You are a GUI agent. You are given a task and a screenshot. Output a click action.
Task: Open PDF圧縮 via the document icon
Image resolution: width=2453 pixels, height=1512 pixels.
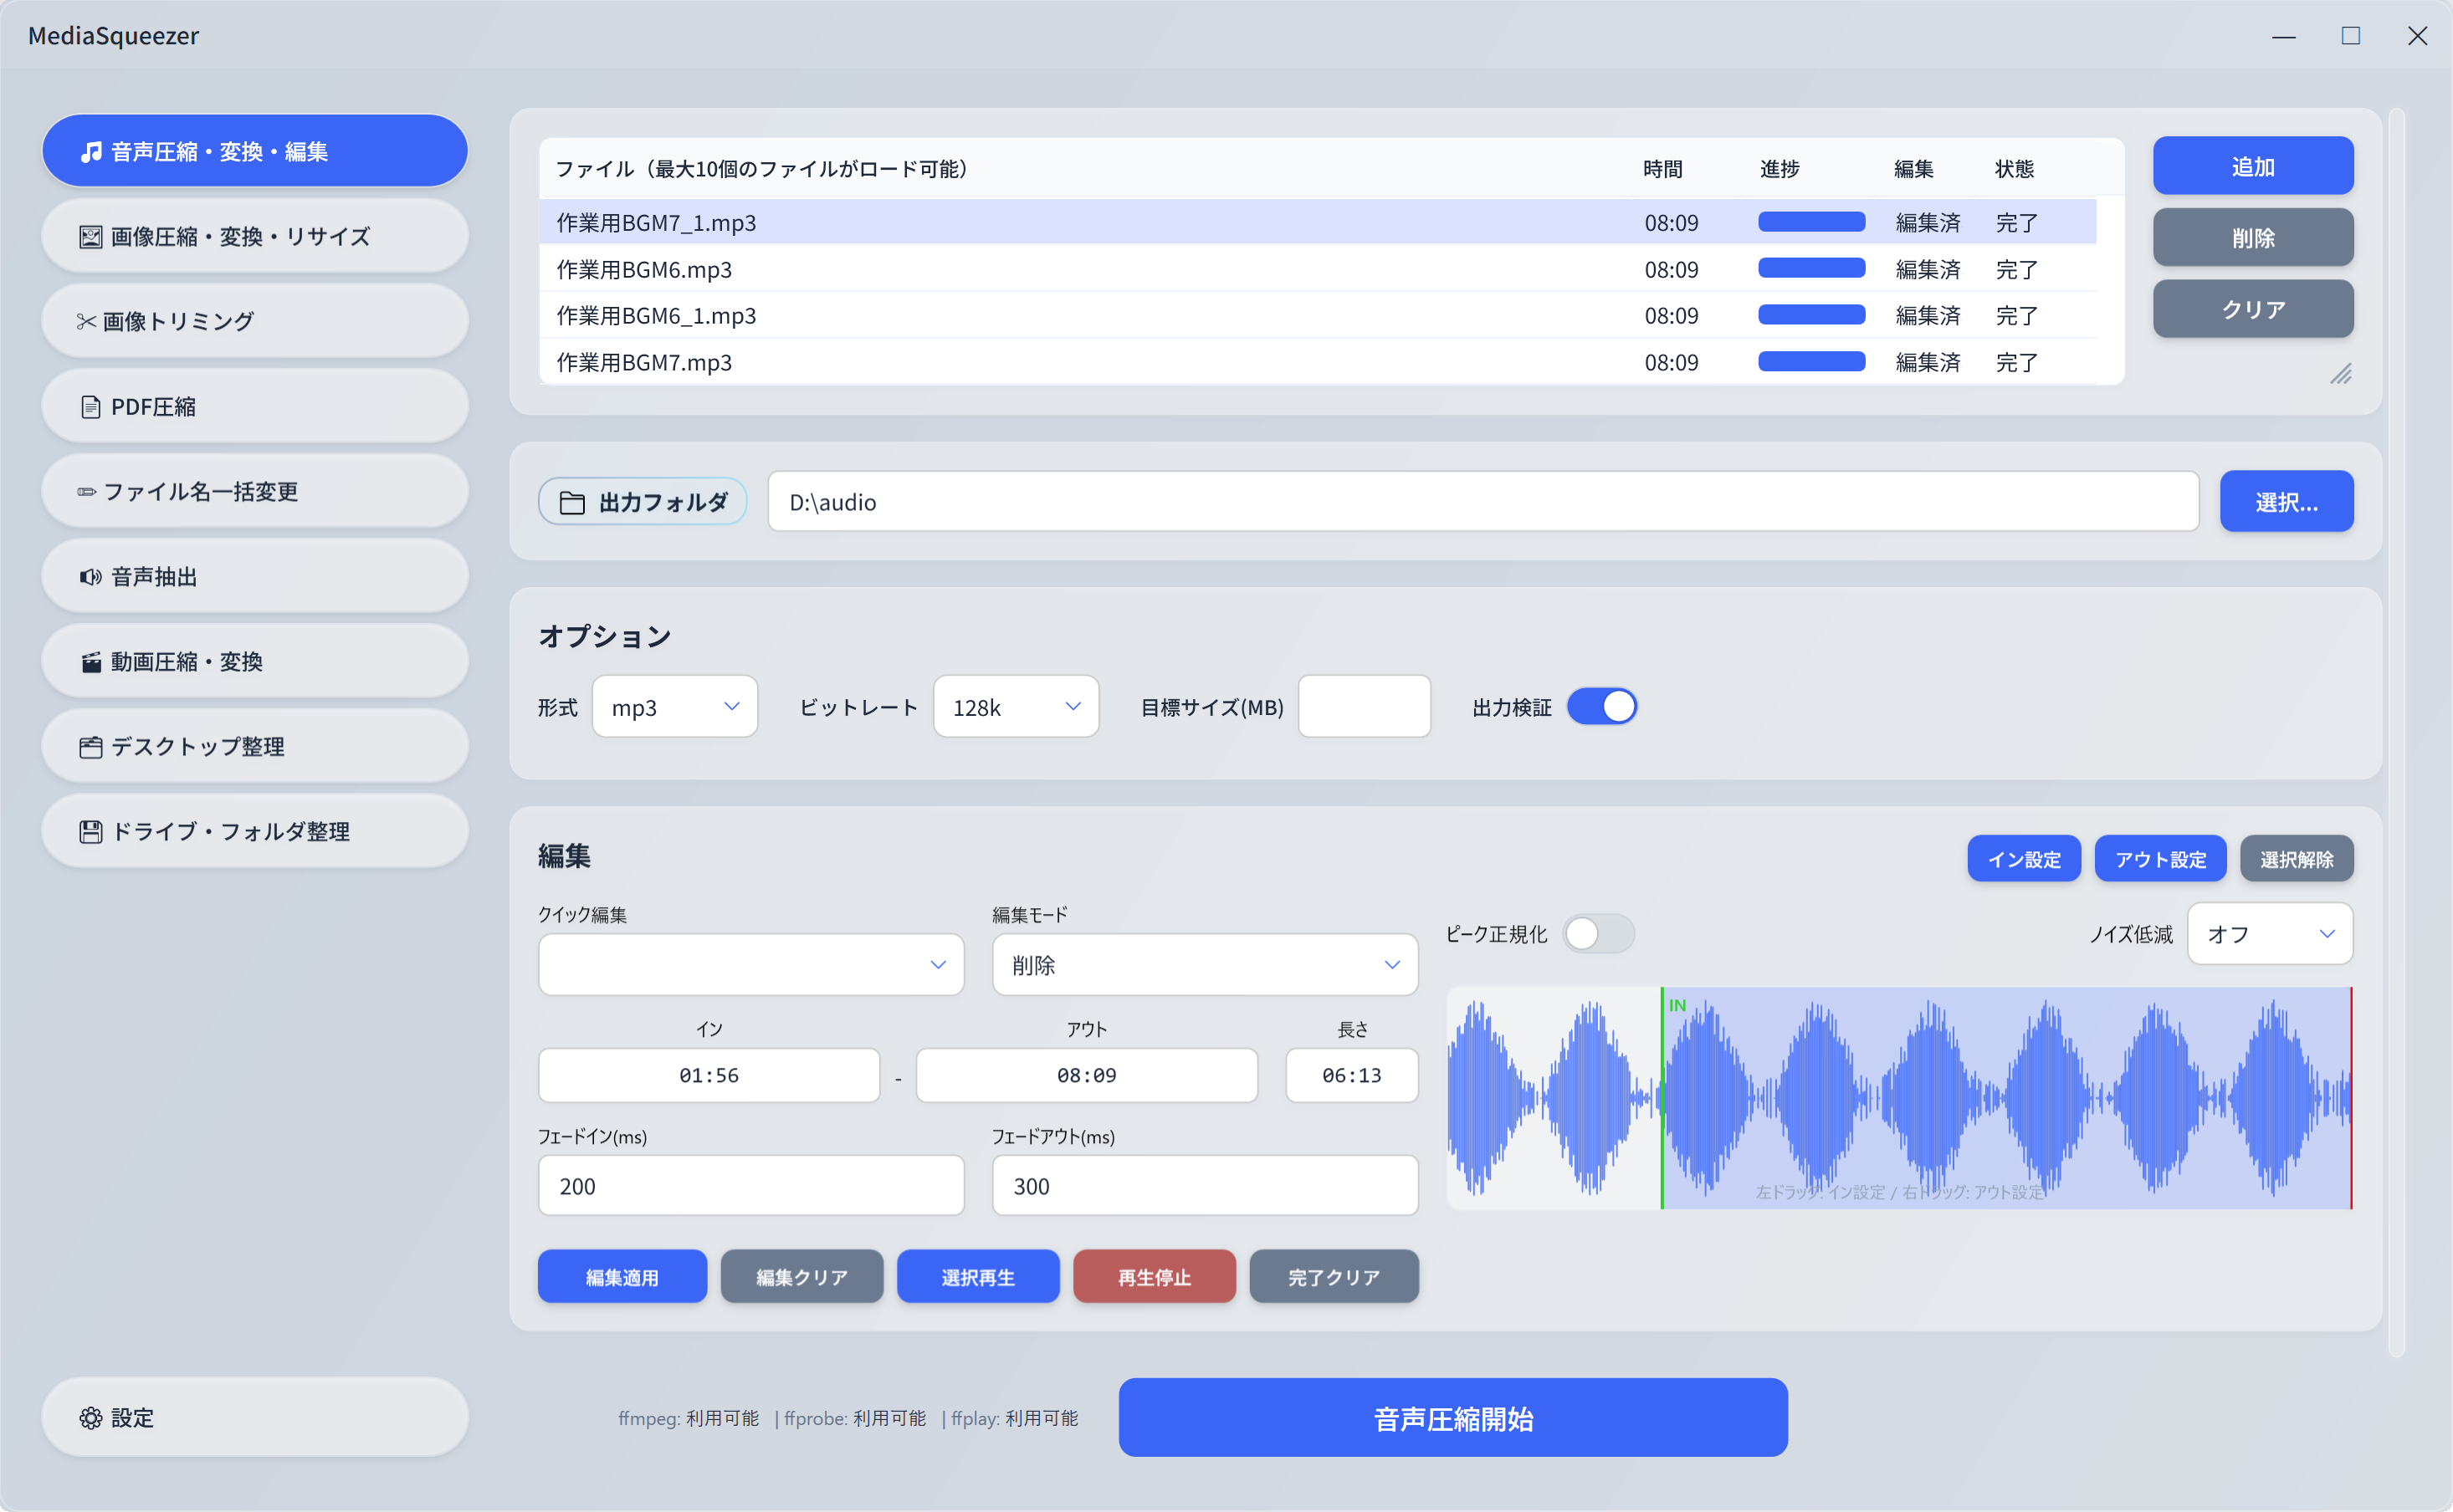tap(90, 406)
